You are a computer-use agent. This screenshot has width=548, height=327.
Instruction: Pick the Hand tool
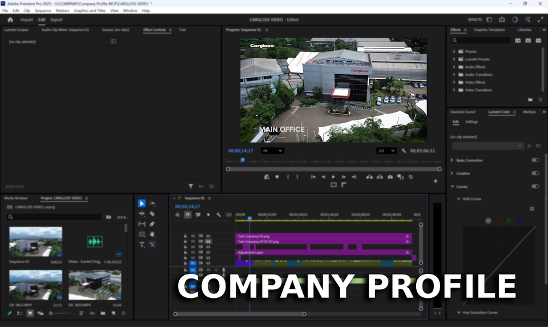point(152,234)
